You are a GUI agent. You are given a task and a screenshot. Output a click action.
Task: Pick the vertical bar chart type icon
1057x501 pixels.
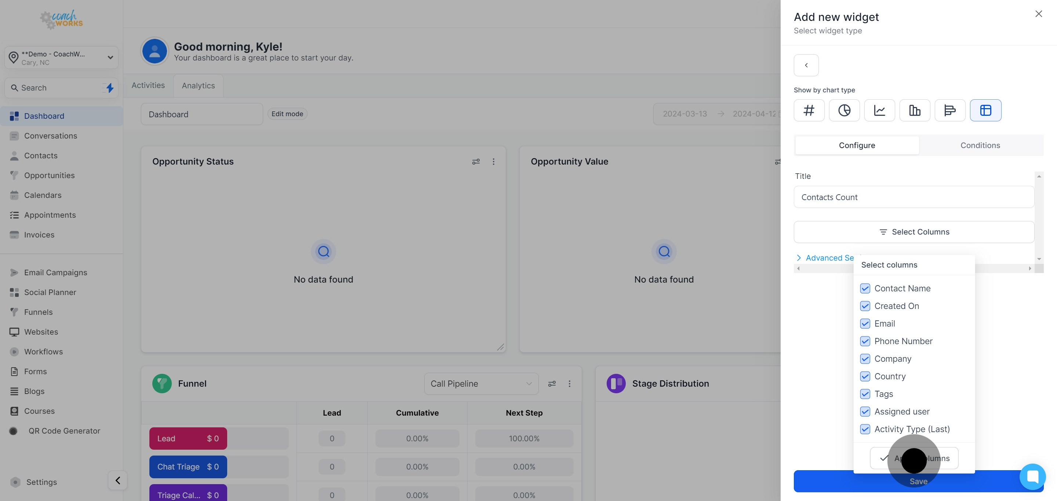click(915, 110)
